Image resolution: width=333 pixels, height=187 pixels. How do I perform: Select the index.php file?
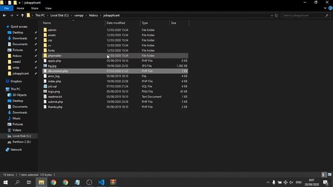115,81
